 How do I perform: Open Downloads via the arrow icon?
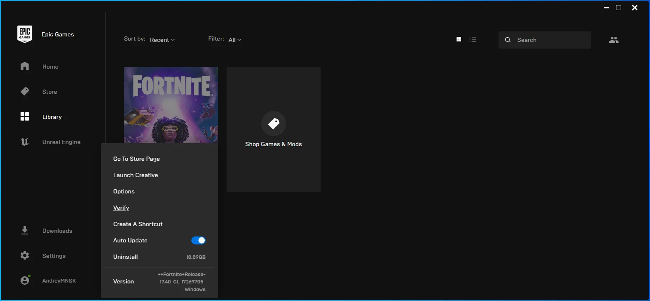[x=25, y=230]
